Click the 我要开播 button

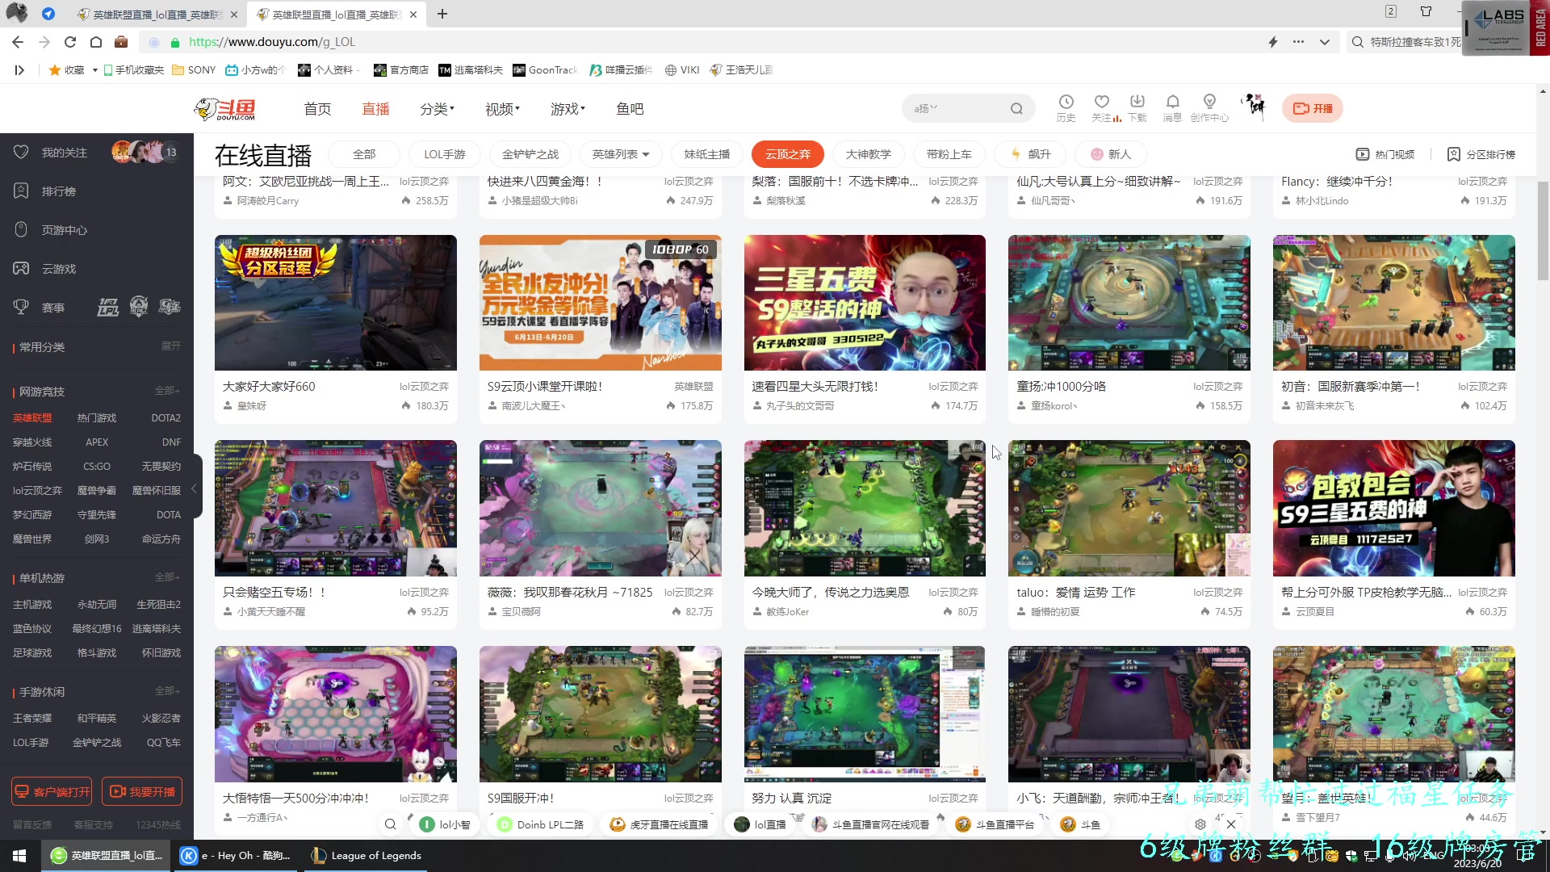pos(142,792)
